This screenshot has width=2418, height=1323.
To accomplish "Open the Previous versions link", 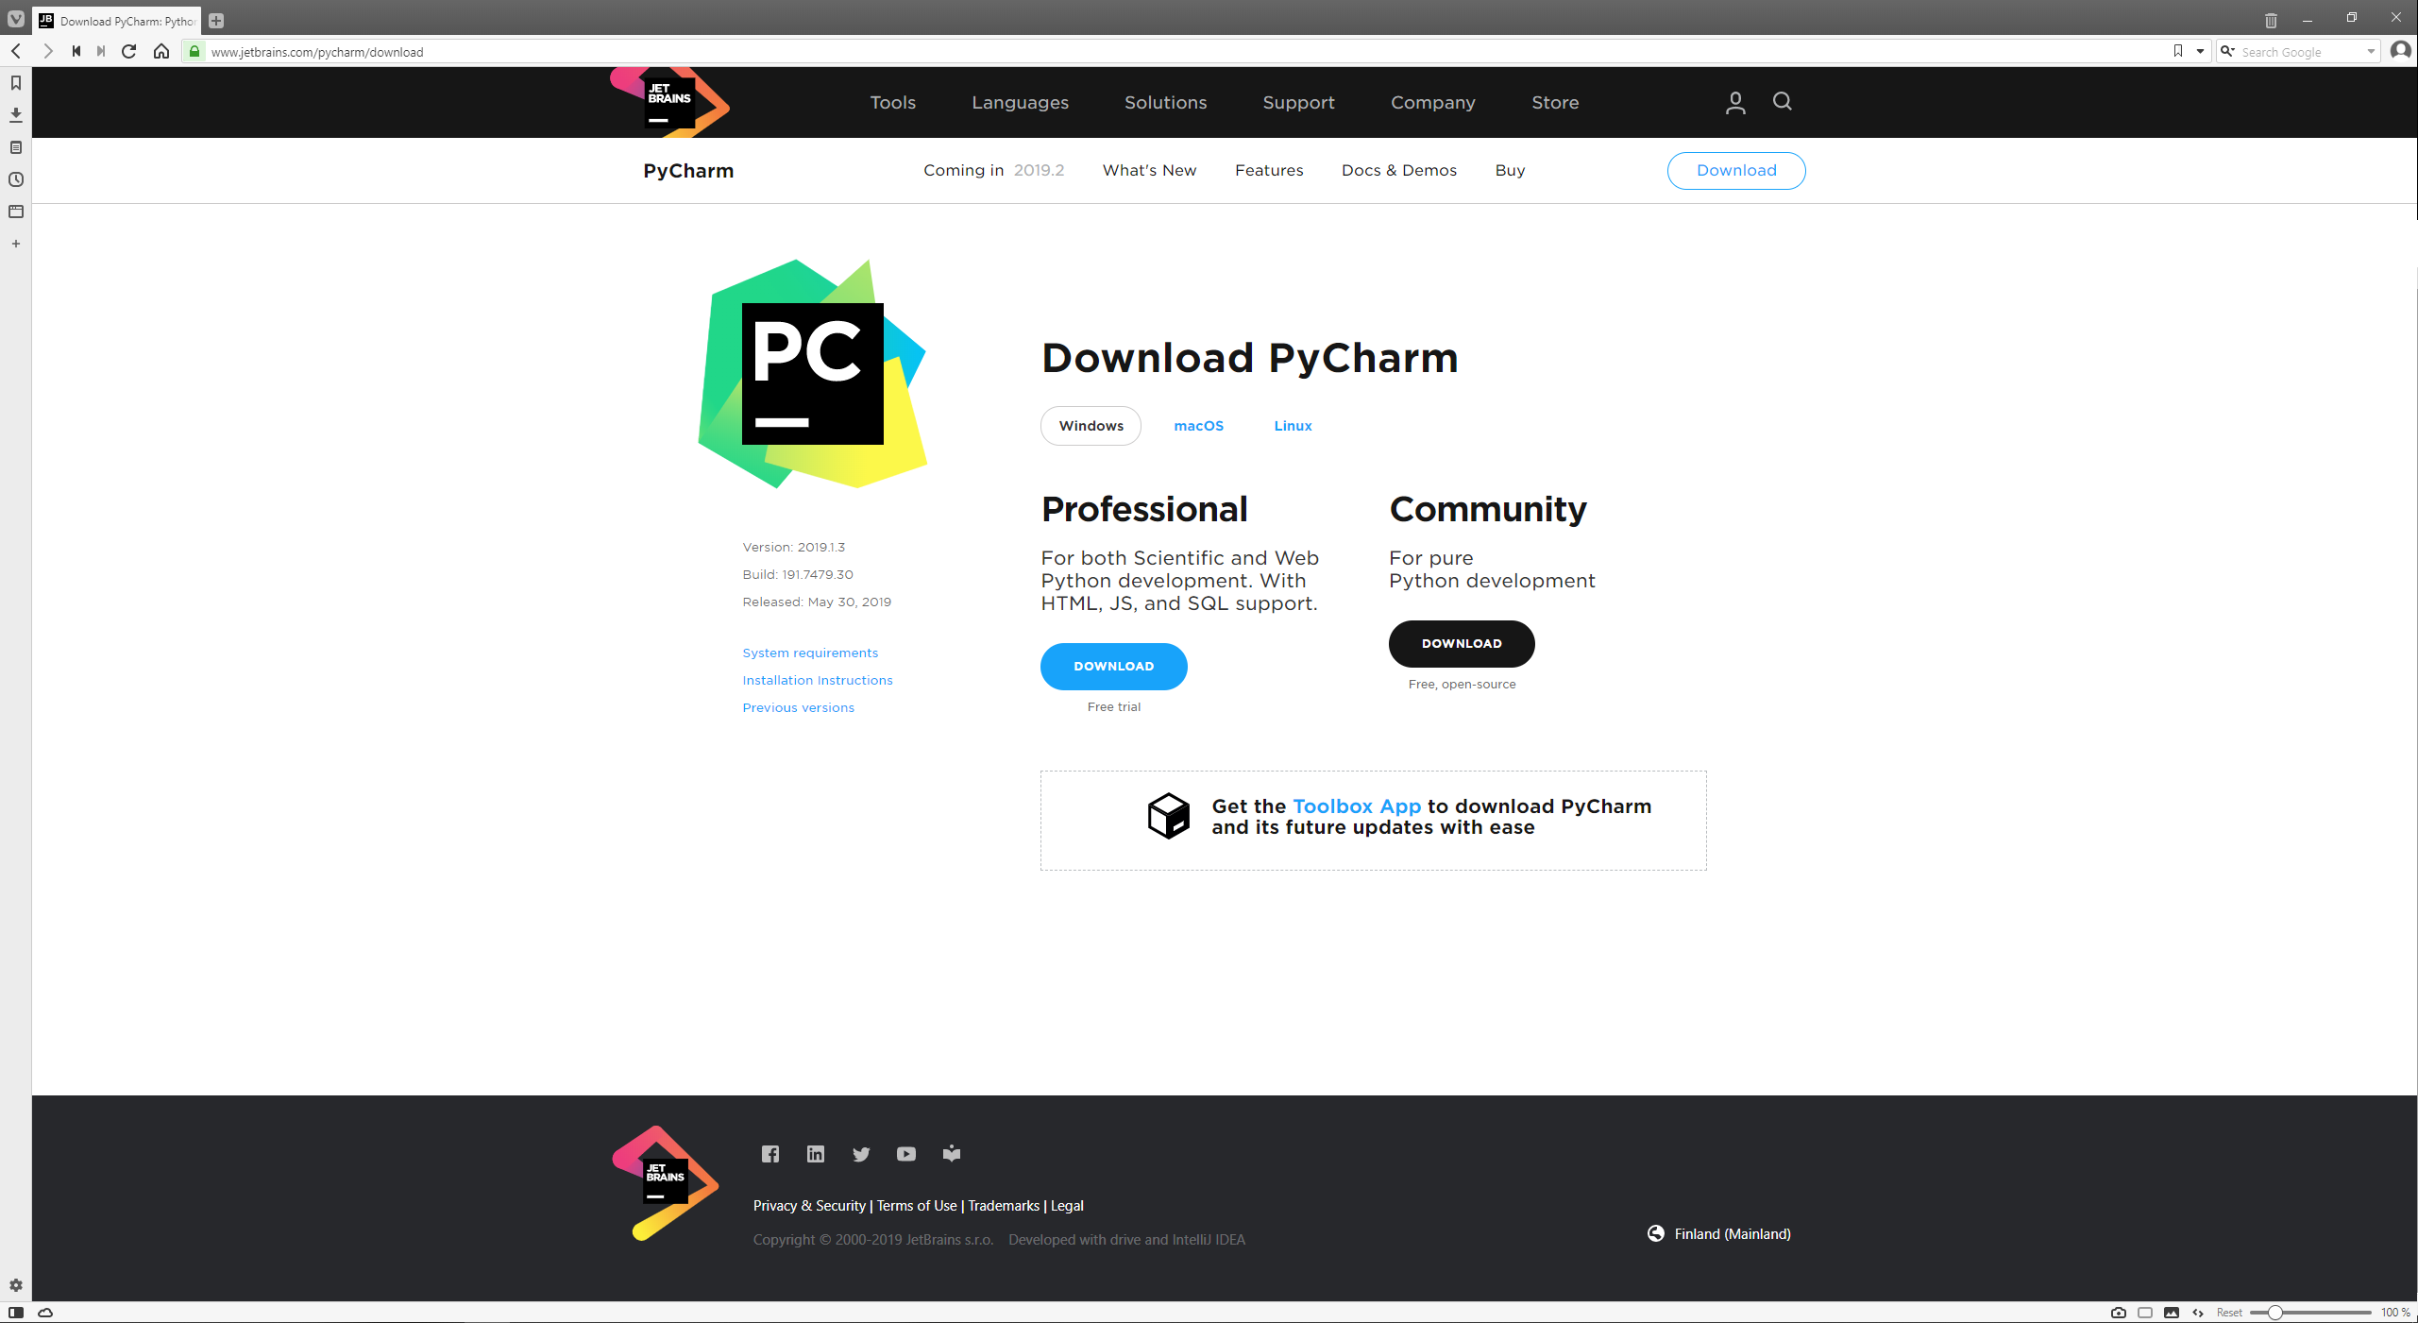I will pyautogui.click(x=798, y=707).
